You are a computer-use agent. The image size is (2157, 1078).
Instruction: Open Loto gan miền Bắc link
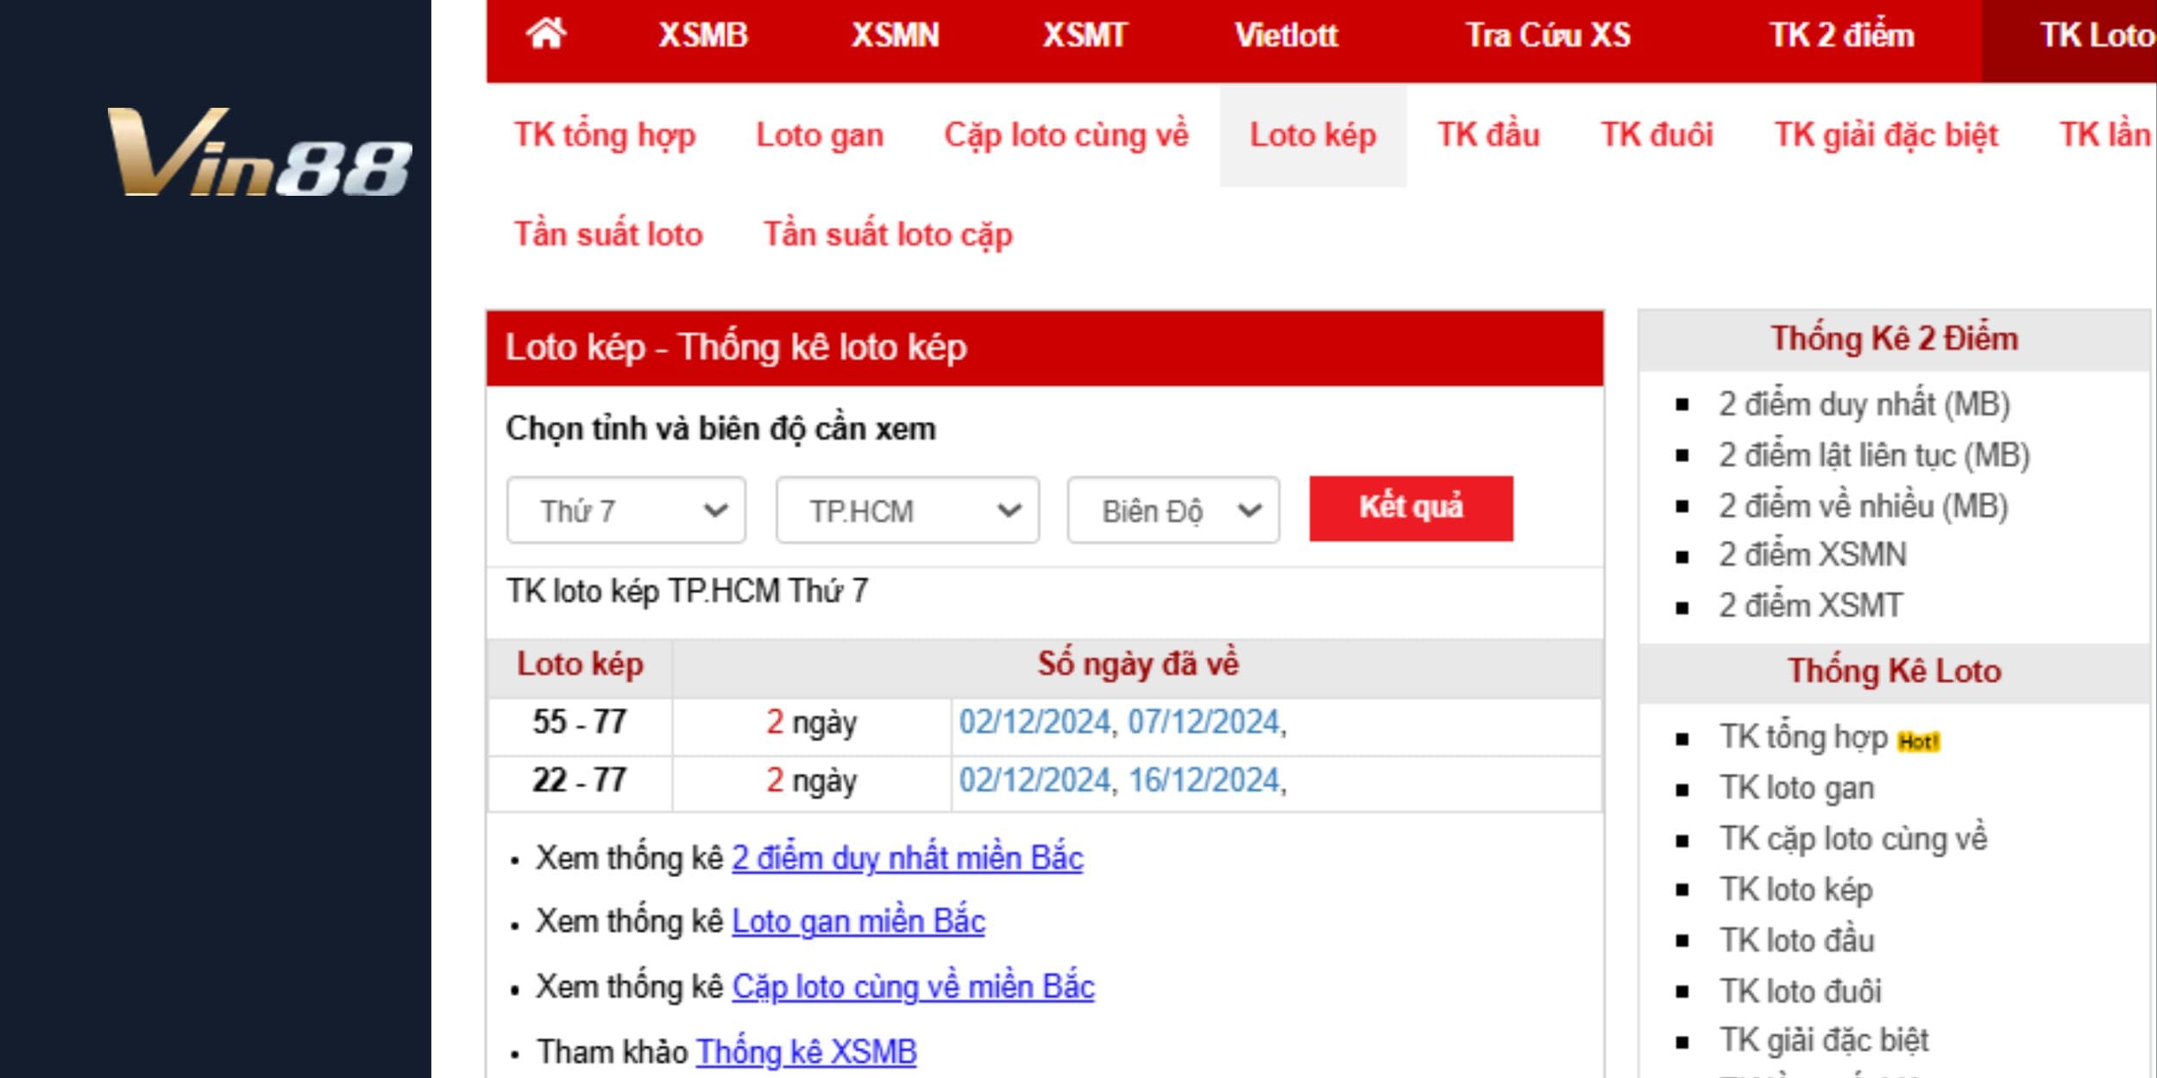pos(858,922)
